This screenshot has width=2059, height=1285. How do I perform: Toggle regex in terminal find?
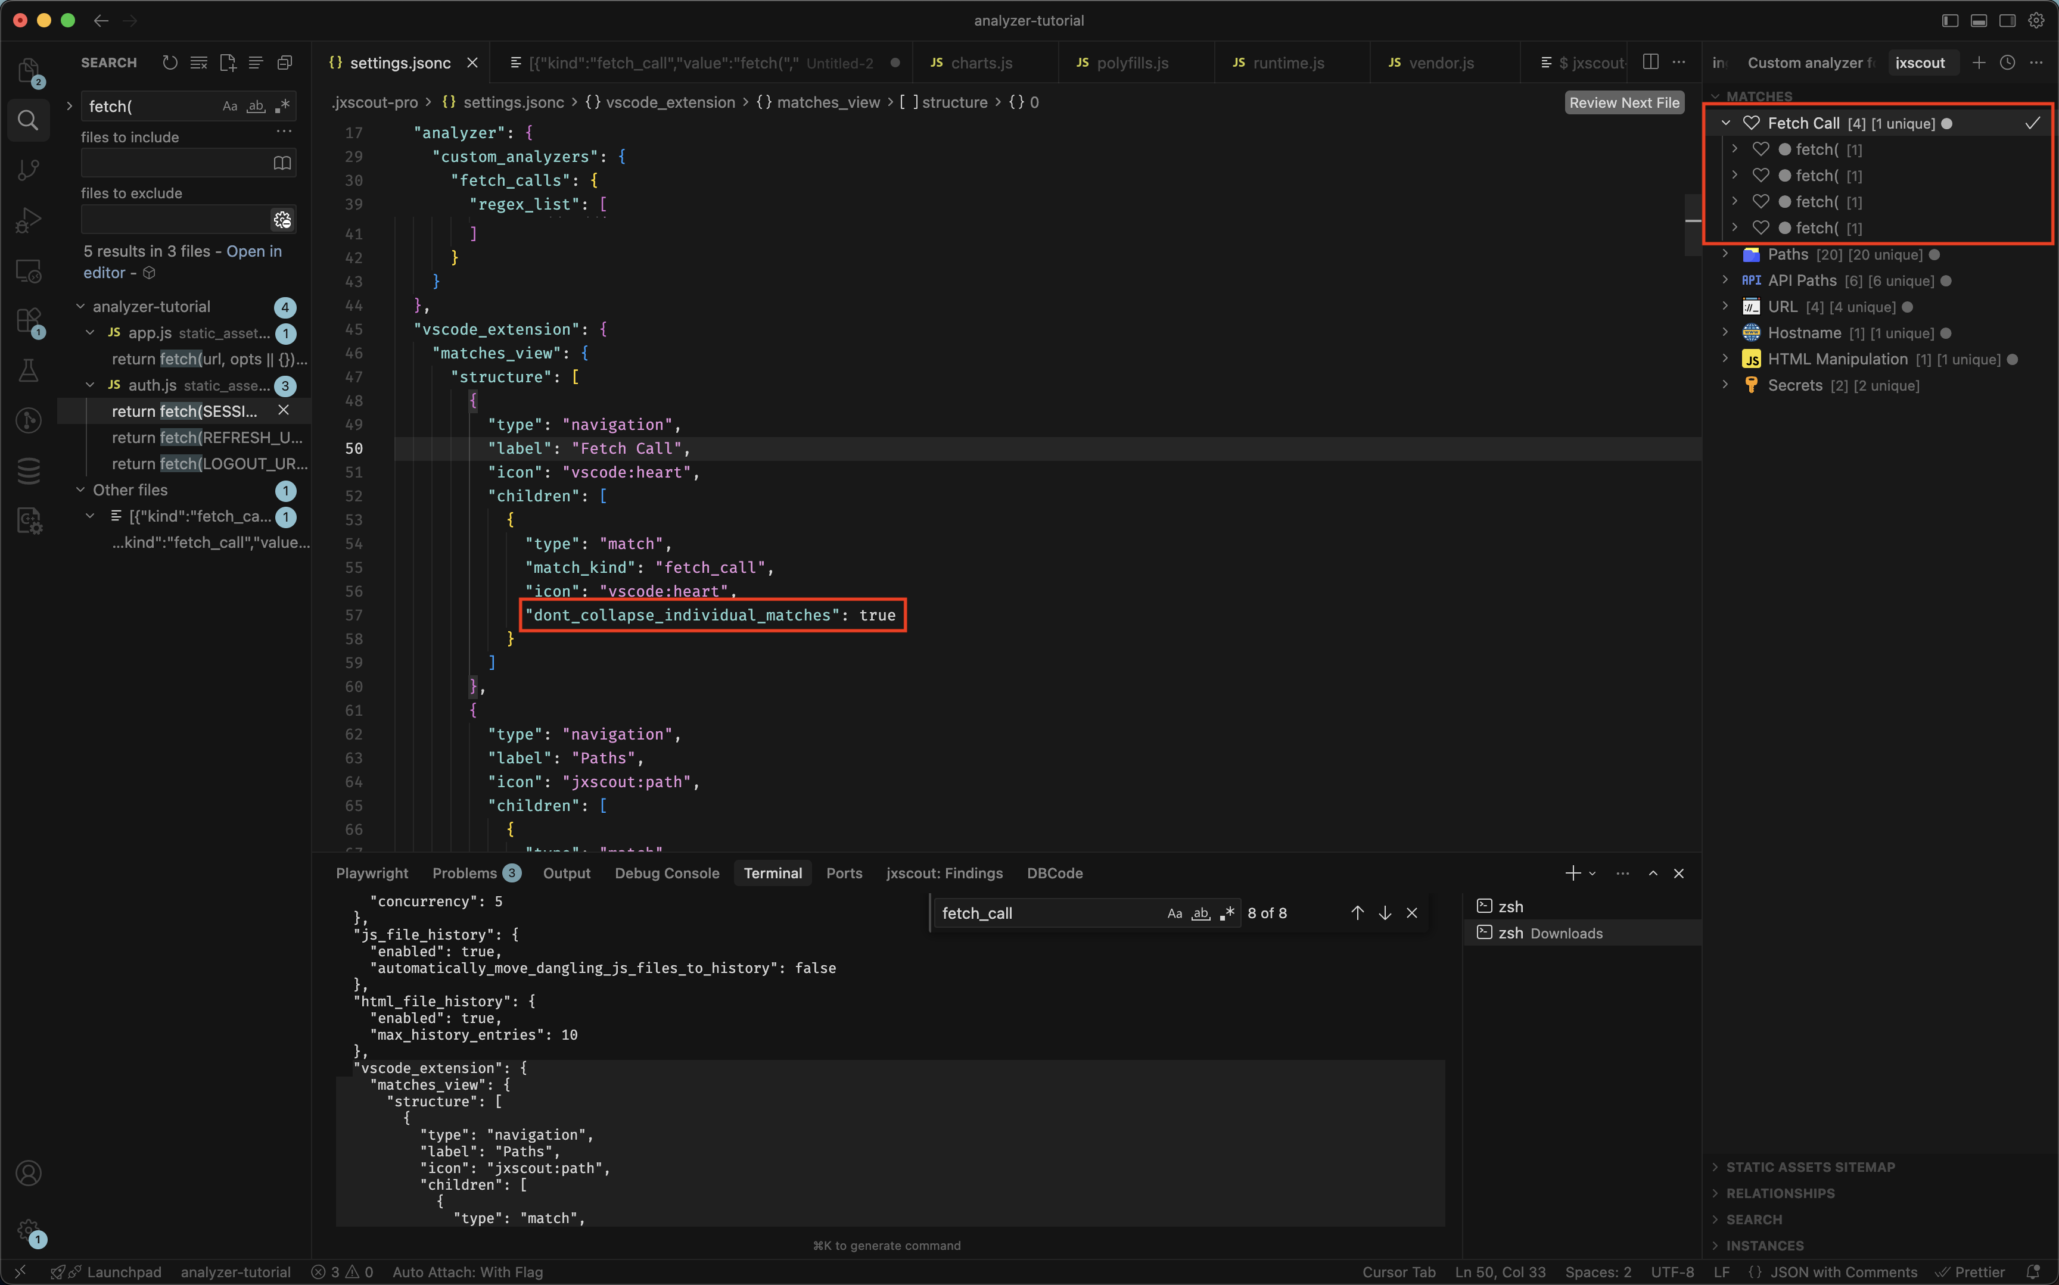[x=1227, y=913]
